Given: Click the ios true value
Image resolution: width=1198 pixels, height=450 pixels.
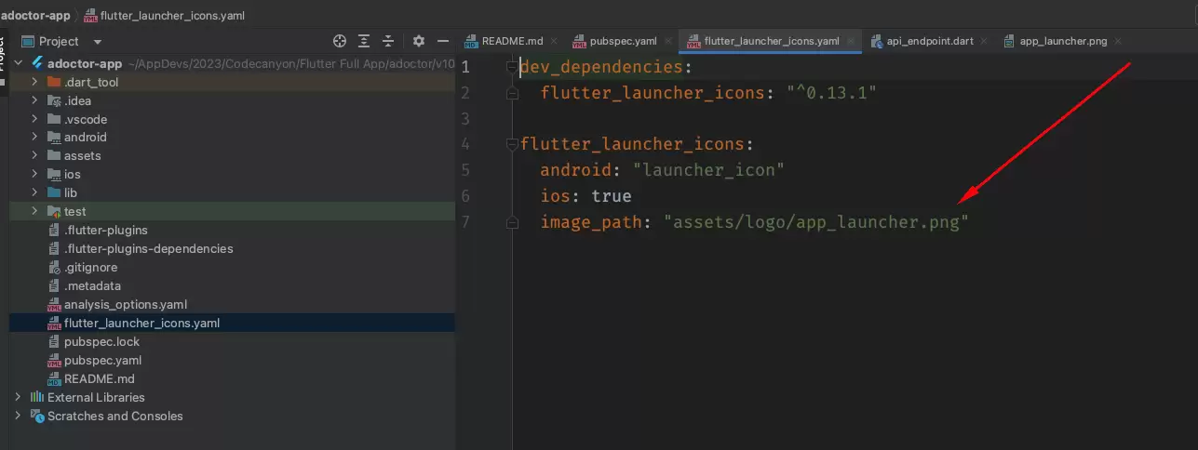Looking at the screenshot, I should tap(611, 196).
